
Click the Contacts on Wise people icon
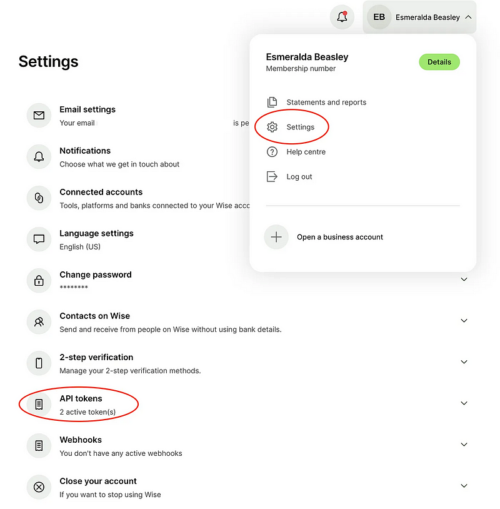coord(39,322)
